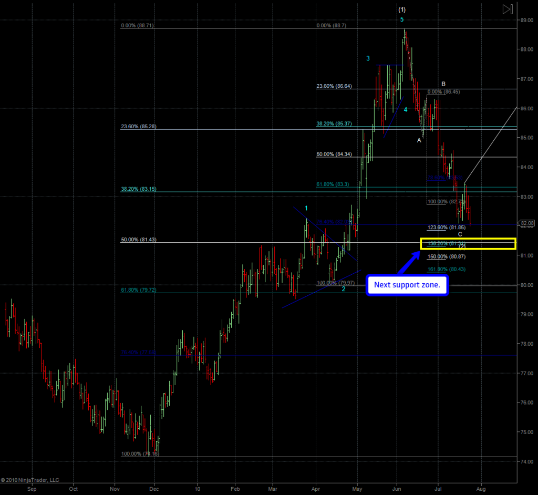Click the '50.00% (84.34)' retracement label
538x495 pixels.
coord(334,154)
